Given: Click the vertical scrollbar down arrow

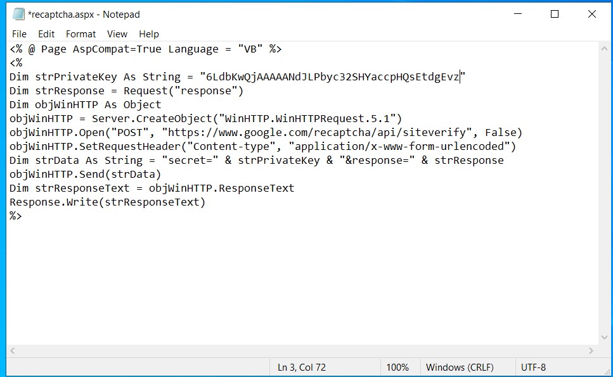Looking at the screenshot, I should (x=604, y=338).
